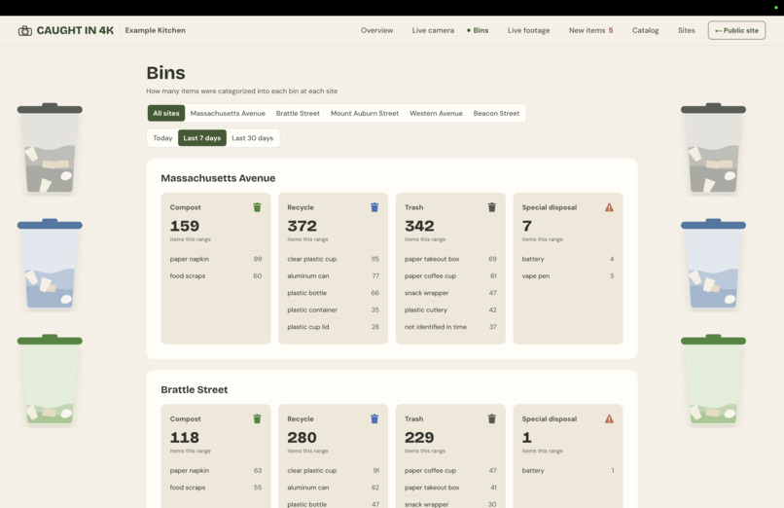Screen dimensions: 784x508
Task: Filter by Mount Auburn Street tab
Action: (x=365, y=113)
